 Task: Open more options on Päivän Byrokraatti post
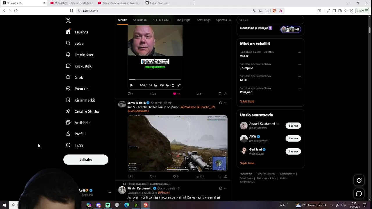[226, 188]
